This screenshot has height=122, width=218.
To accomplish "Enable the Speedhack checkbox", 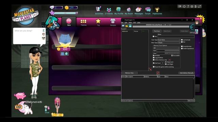I will 182,48.
